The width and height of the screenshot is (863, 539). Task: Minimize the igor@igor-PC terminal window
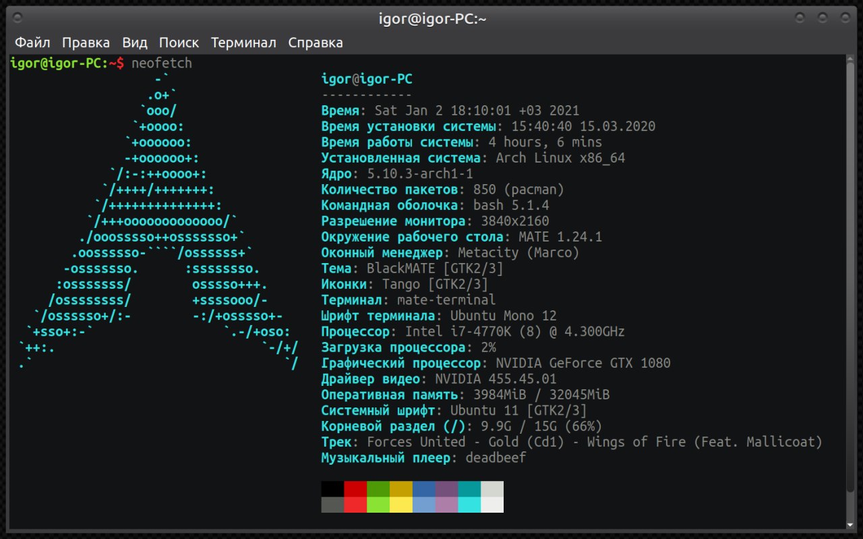pos(800,18)
